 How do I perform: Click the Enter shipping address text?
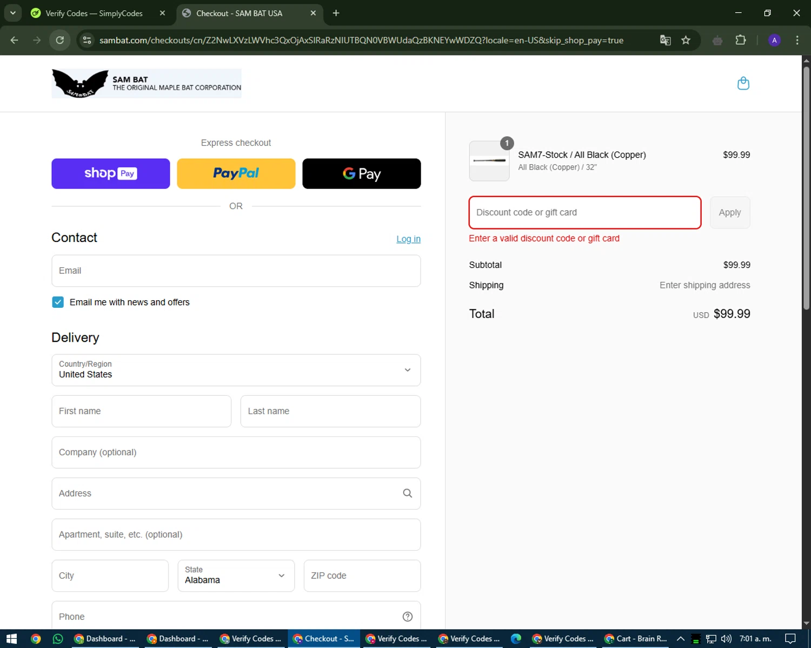click(x=704, y=285)
